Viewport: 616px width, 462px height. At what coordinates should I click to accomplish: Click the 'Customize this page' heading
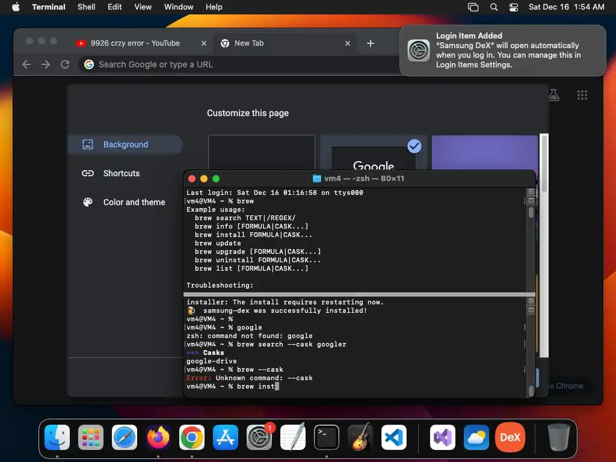click(247, 113)
